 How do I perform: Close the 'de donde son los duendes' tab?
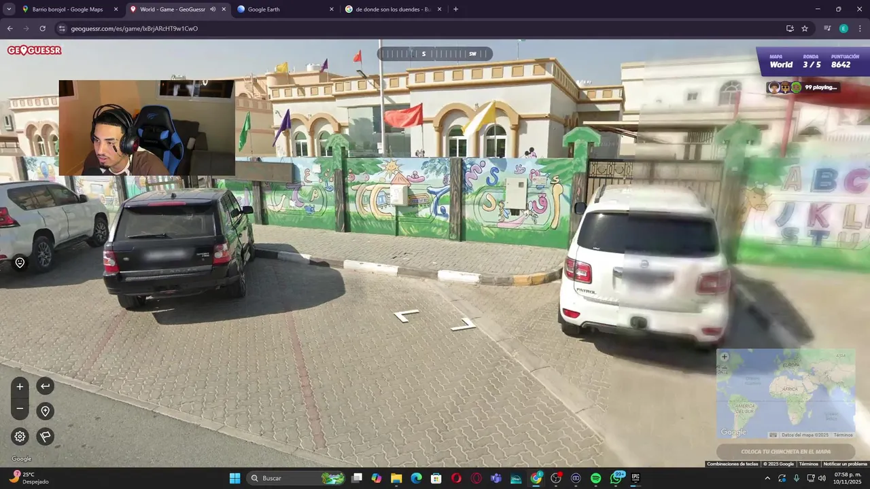tap(439, 10)
